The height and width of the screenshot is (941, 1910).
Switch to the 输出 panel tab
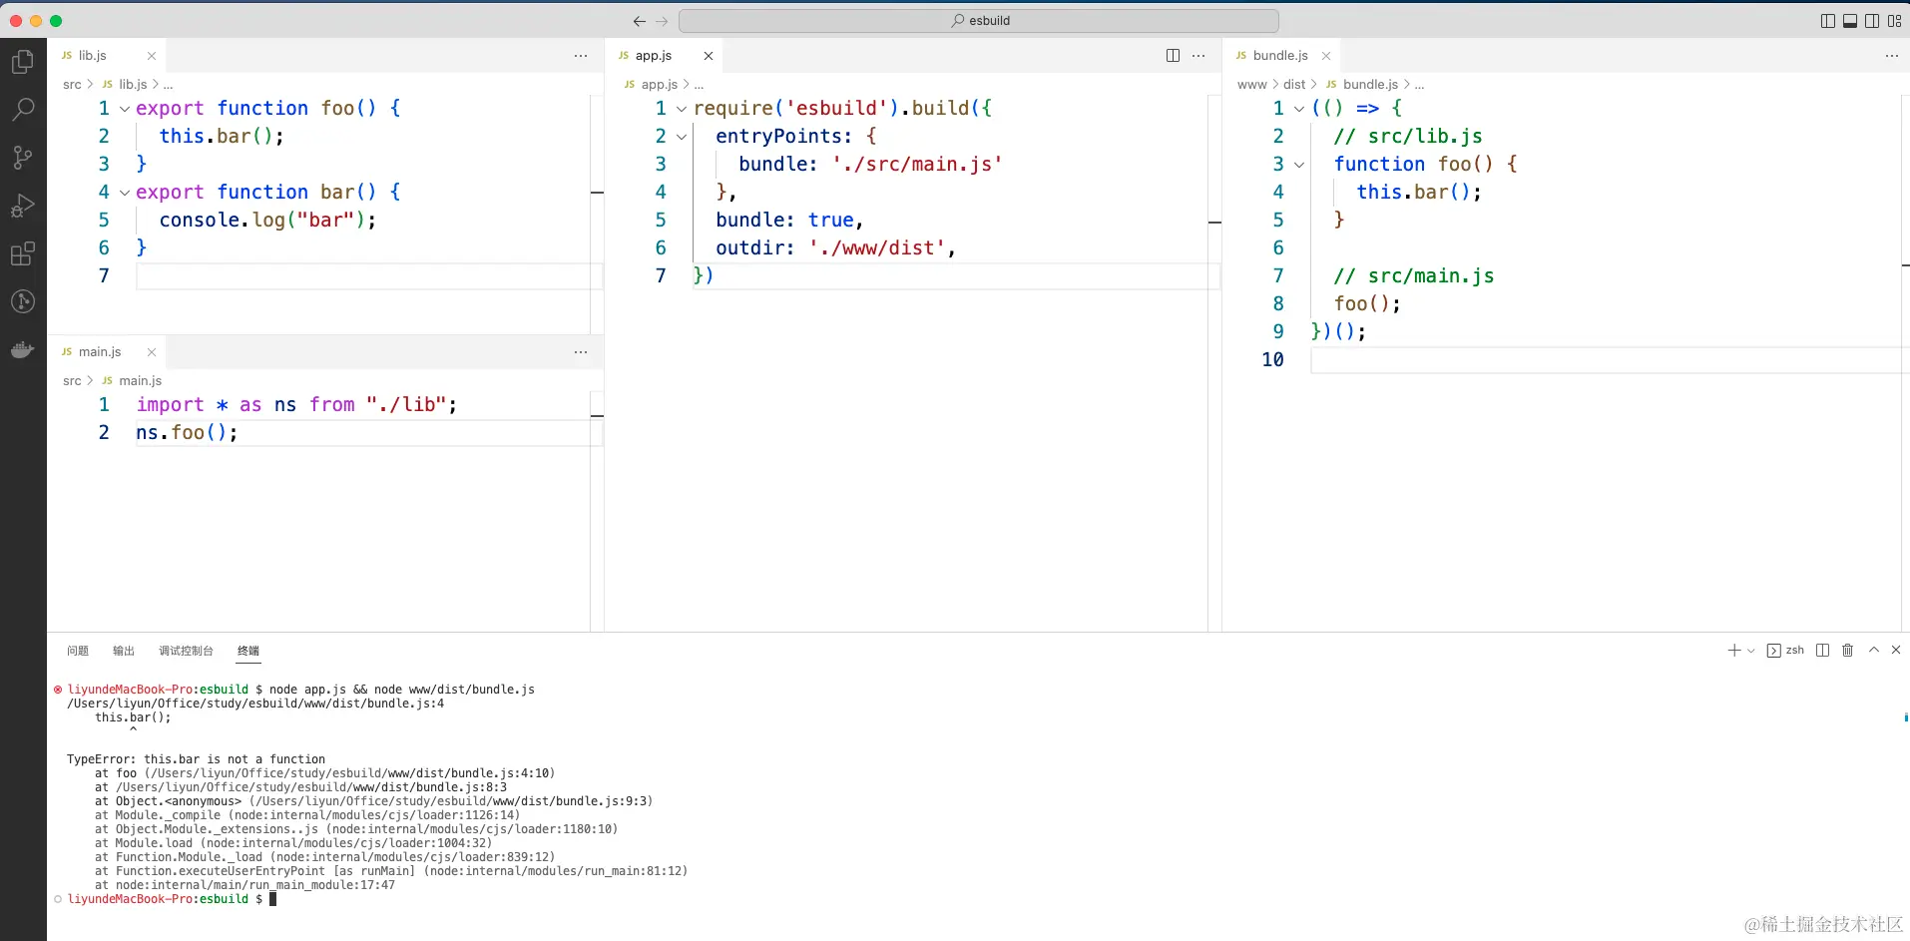point(124,651)
